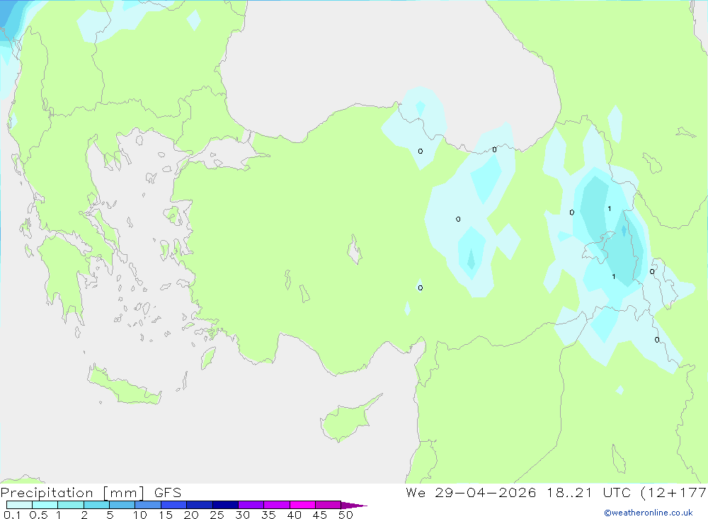Select the legend label 10
This screenshot has width=708, height=519.
point(140,515)
